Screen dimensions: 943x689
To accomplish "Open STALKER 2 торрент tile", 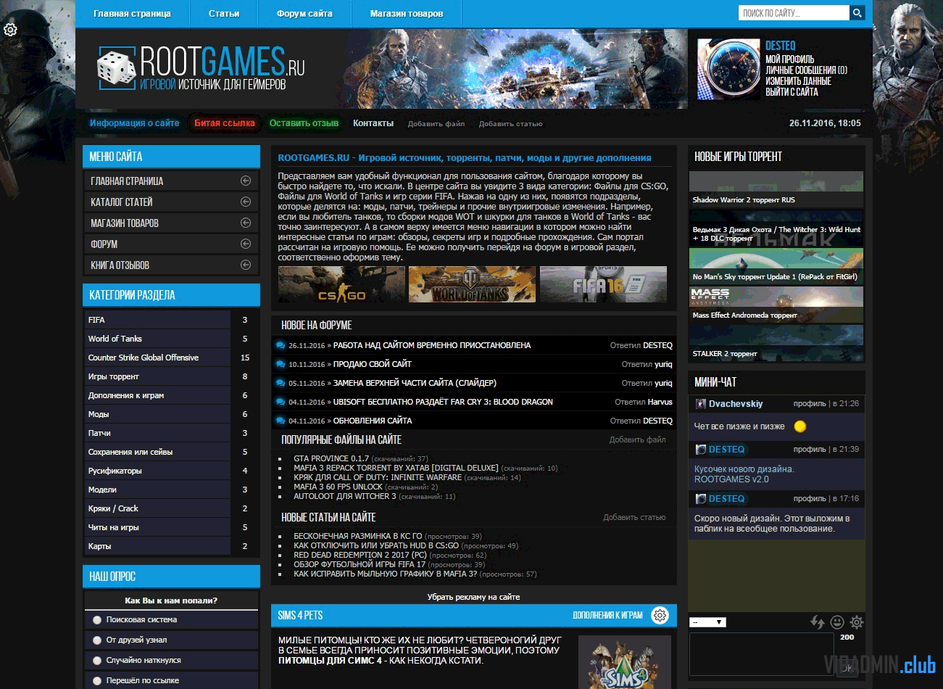I will 776,343.
